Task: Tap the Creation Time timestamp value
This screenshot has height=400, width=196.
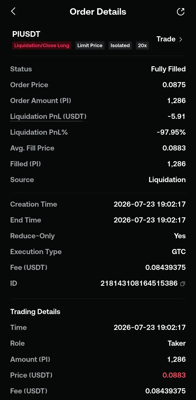Action: click(x=150, y=204)
